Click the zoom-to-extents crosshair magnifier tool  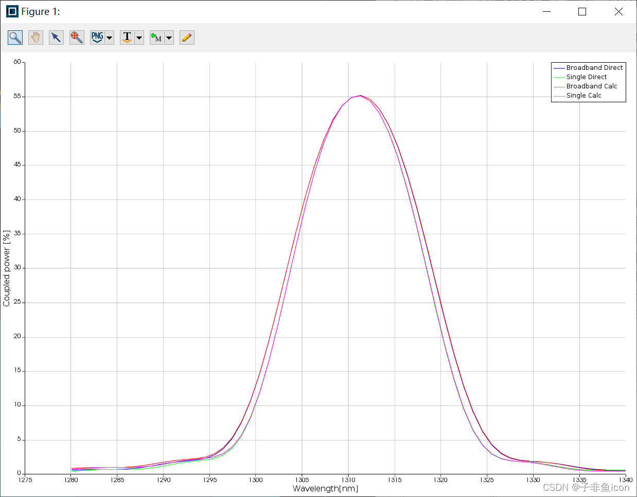(77, 38)
